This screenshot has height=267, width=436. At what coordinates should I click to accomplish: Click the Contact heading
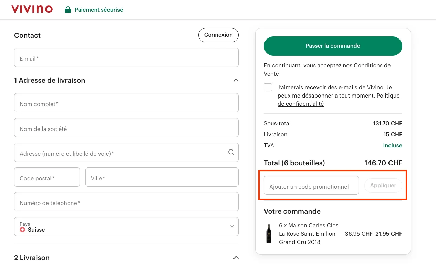click(27, 35)
